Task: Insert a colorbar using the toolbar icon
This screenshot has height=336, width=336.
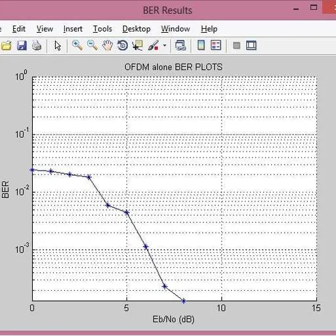Action: pos(201,45)
